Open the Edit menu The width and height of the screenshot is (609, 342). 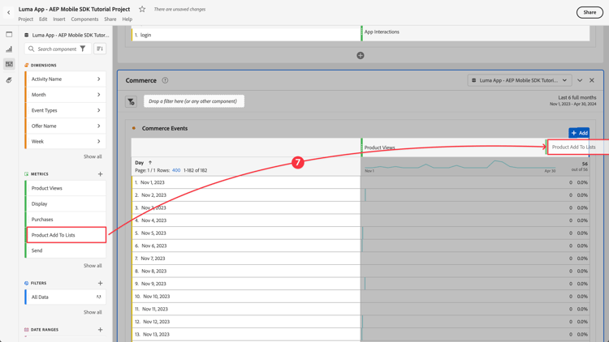[x=43, y=19]
